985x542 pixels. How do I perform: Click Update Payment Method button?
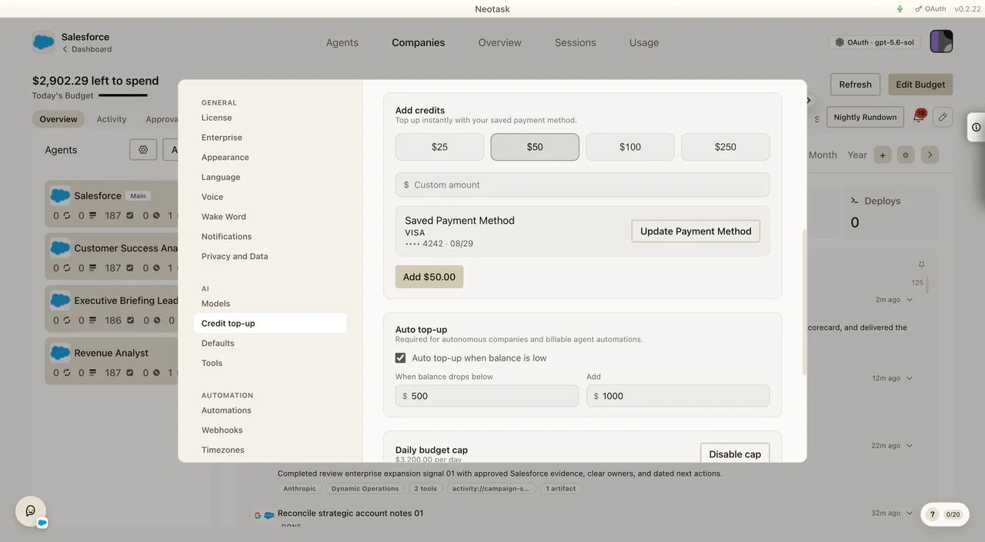696,231
